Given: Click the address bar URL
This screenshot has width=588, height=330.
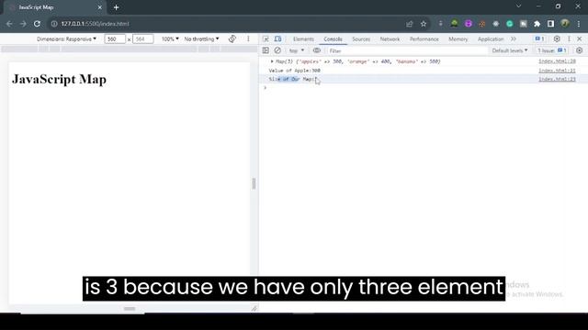Looking at the screenshot, I should click(96, 24).
